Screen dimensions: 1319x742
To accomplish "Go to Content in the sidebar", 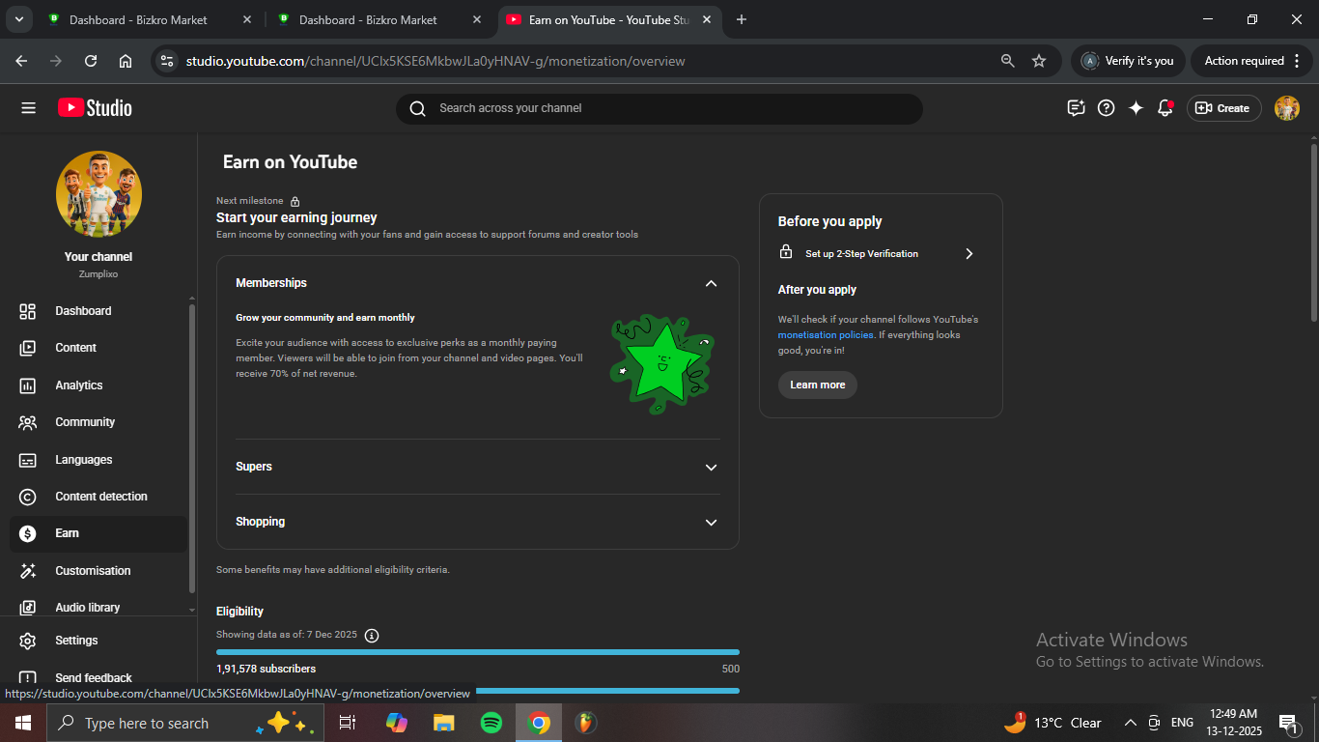I will [75, 348].
